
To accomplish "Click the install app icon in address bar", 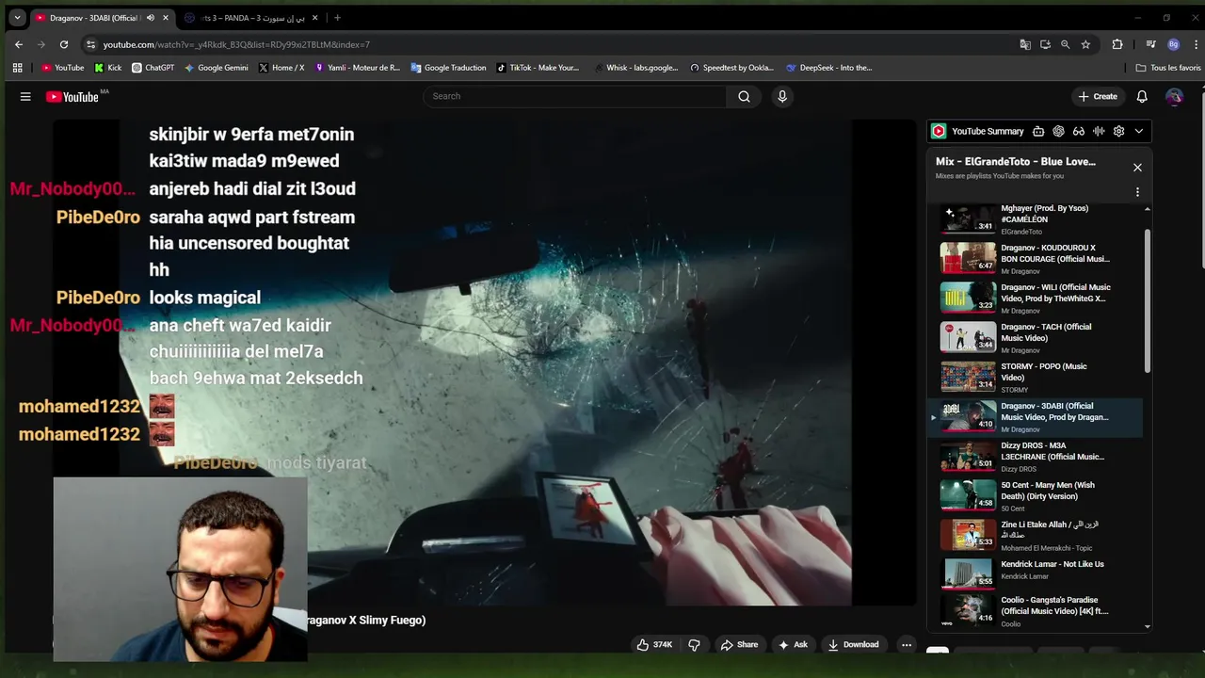I will tap(1045, 44).
